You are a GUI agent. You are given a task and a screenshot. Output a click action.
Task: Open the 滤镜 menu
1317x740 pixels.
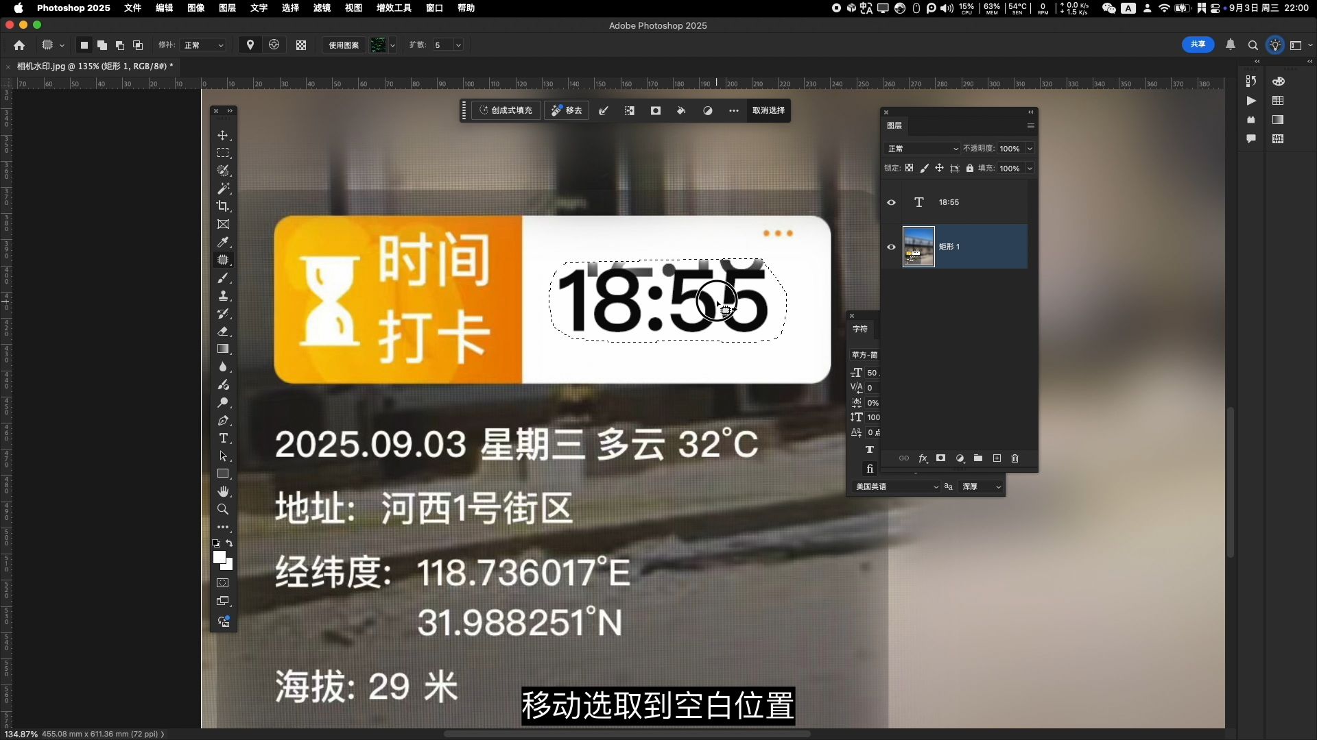[322, 8]
